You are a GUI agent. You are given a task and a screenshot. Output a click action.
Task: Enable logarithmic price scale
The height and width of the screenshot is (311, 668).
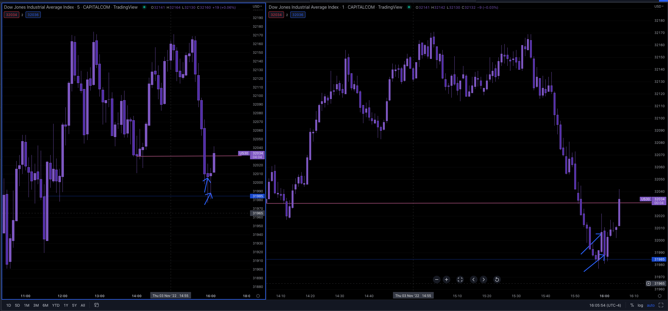pyautogui.click(x=640, y=305)
